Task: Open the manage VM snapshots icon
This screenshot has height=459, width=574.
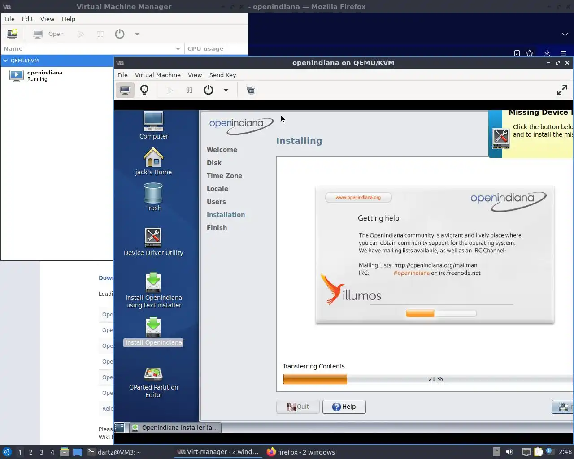Action: coord(250,90)
